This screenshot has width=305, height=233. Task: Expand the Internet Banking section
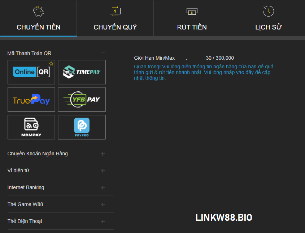(x=103, y=188)
